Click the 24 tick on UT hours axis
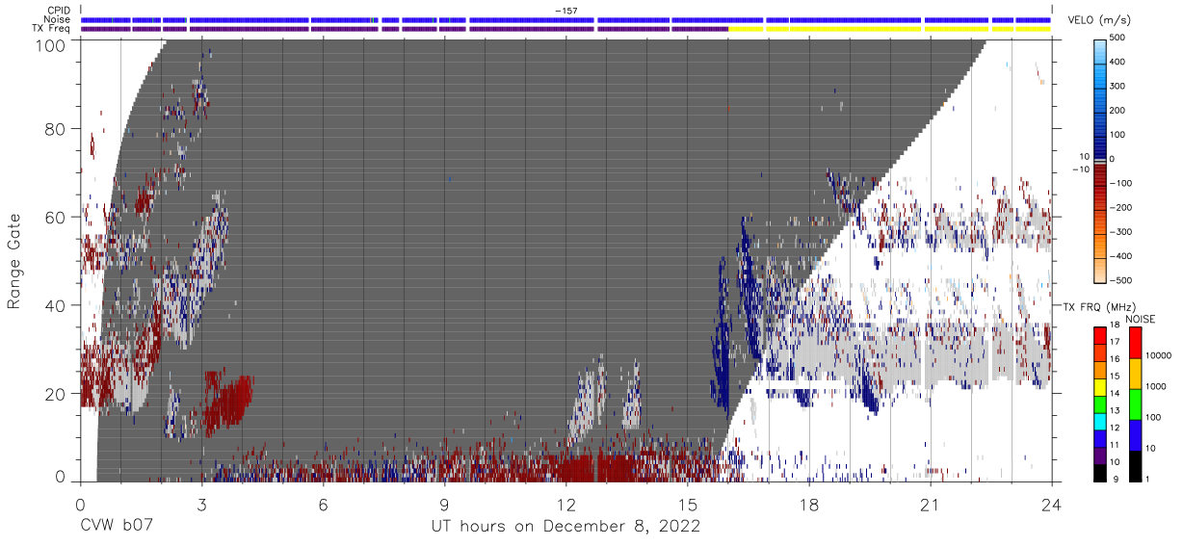 1051,504
